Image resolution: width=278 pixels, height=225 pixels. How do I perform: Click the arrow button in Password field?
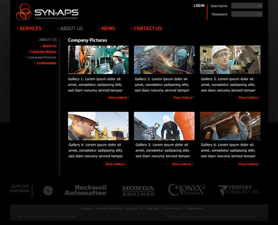(260, 14)
